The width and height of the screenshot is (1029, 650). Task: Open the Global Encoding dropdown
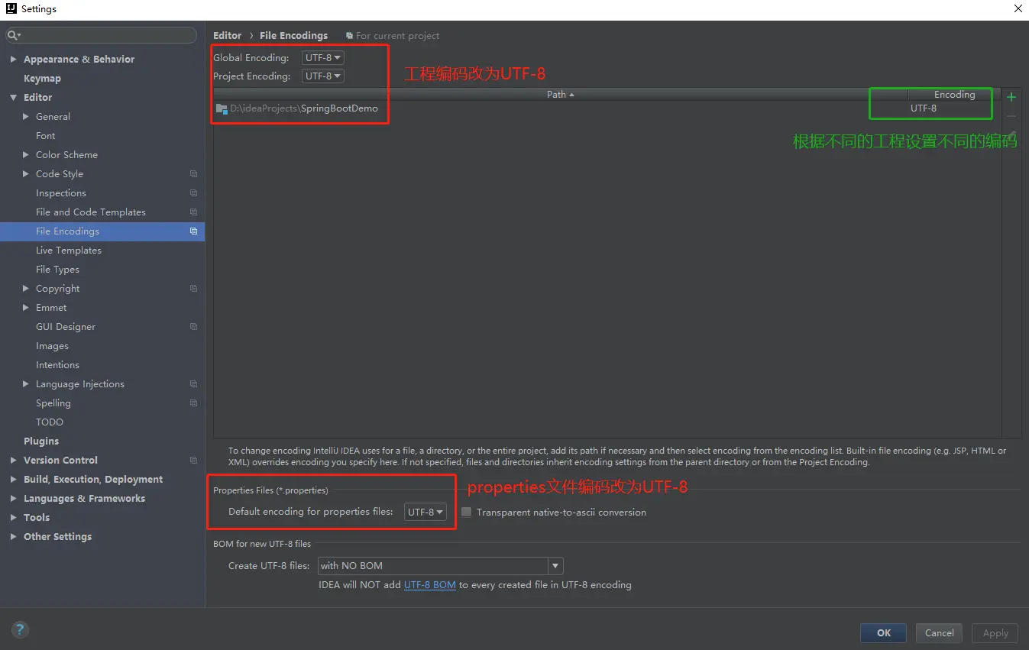[323, 57]
